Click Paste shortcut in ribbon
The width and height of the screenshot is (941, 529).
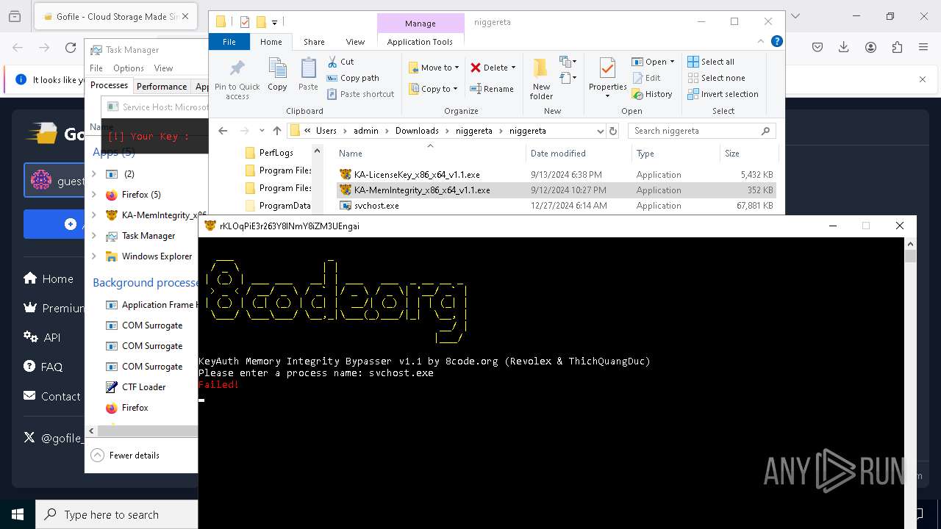pyautogui.click(x=360, y=94)
